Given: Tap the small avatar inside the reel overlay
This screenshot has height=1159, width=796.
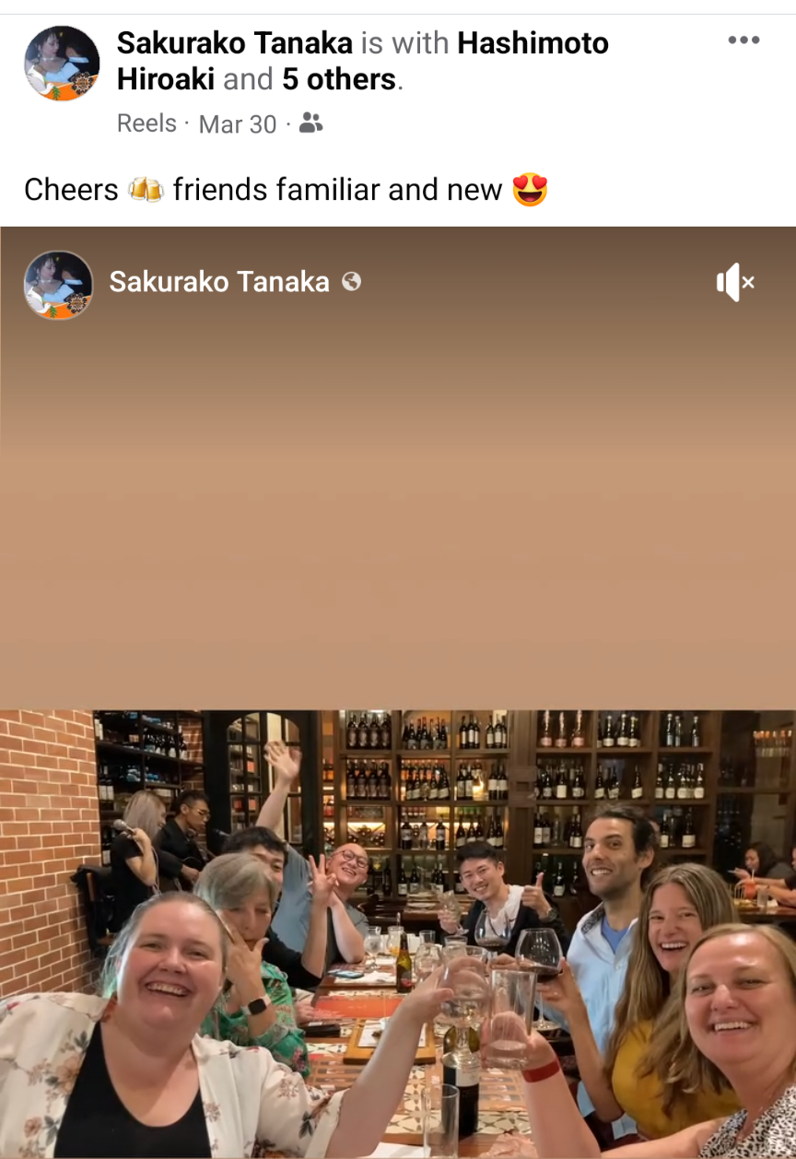Looking at the screenshot, I should [58, 285].
